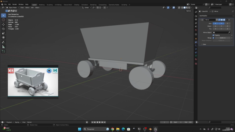Screen dimensions: 235x132
Task: Open the viewport Object menu
Action: coord(37,8)
